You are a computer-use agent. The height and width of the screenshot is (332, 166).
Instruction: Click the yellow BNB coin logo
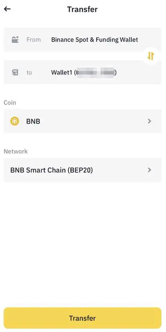point(15,121)
